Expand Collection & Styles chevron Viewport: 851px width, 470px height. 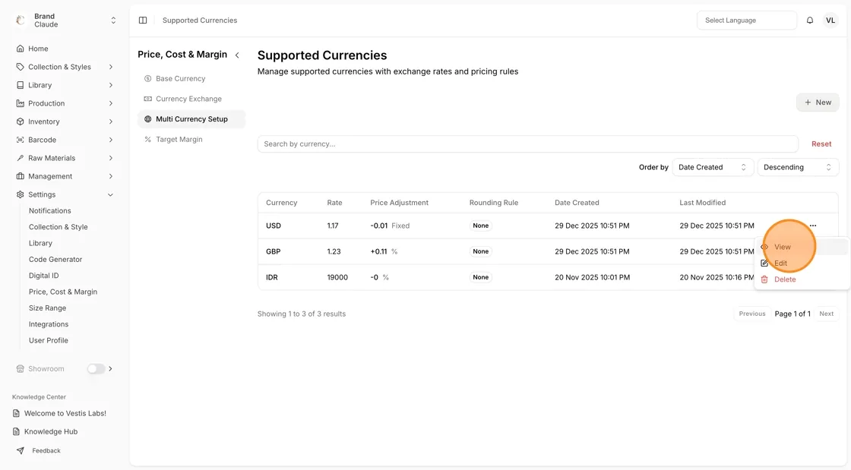coord(111,67)
